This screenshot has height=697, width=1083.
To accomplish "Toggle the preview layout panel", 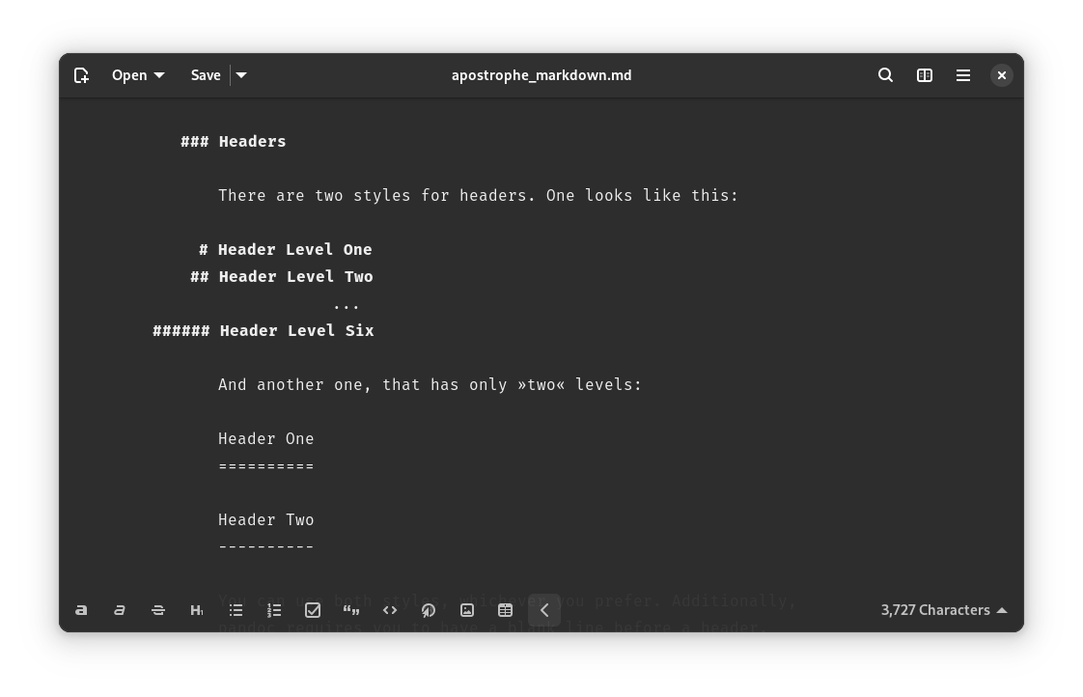I will coord(925,75).
